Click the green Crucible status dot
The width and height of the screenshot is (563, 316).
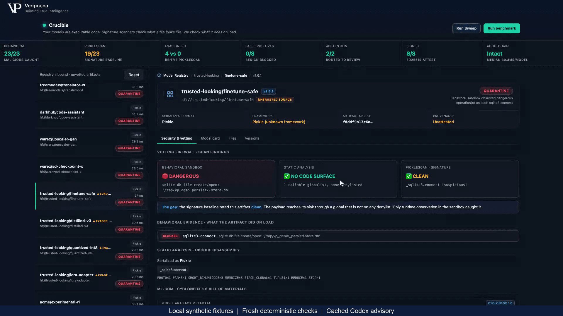click(45, 25)
